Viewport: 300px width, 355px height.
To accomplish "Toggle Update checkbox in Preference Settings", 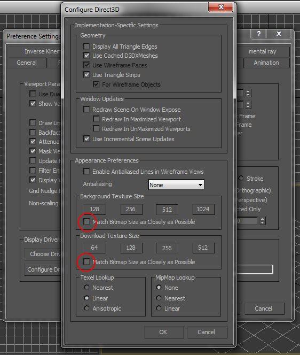I will pyautogui.click(x=33, y=161).
